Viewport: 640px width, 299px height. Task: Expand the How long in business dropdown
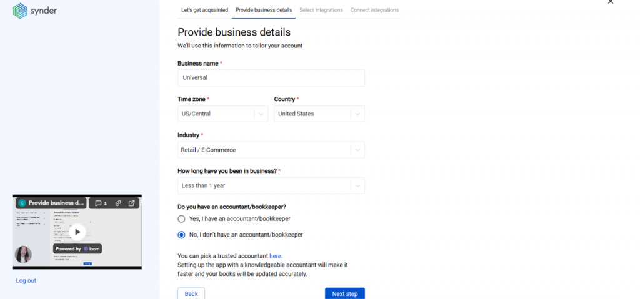[x=271, y=185]
